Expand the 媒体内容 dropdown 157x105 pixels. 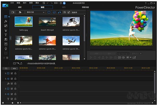tap(36, 12)
